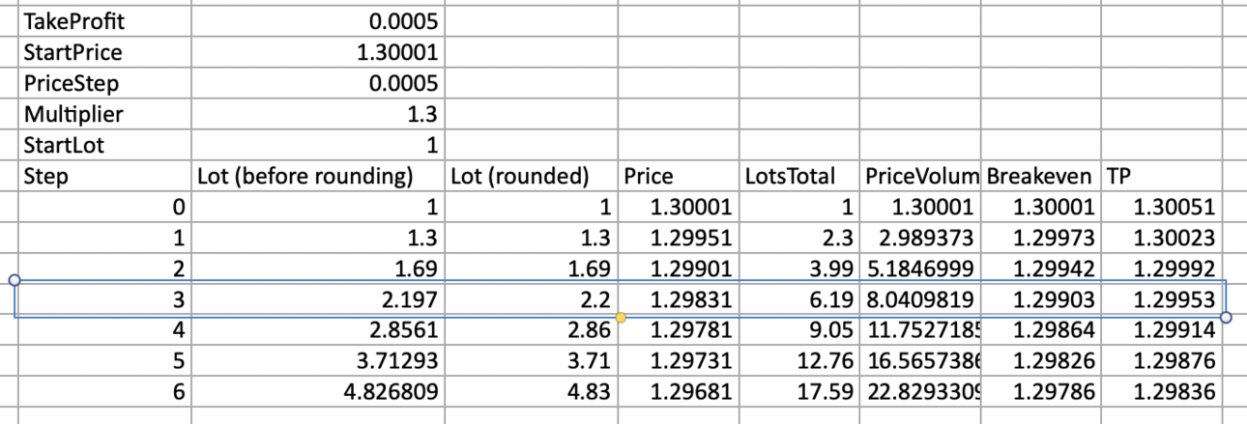Select Breakeven value 1.29942
Viewport: 1247px width, 424px height.
click(1043, 267)
